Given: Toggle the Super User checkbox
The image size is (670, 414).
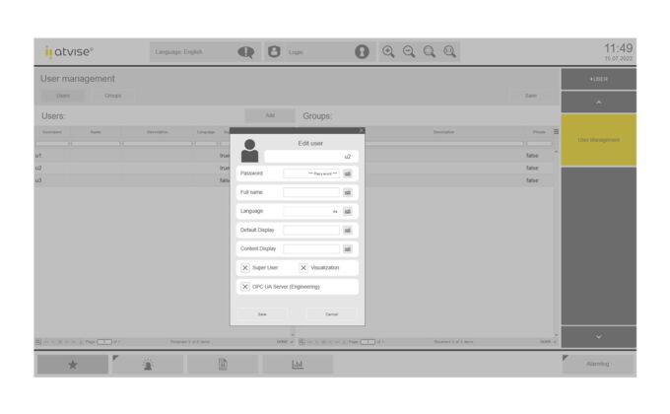Looking at the screenshot, I should coord(245,268).
